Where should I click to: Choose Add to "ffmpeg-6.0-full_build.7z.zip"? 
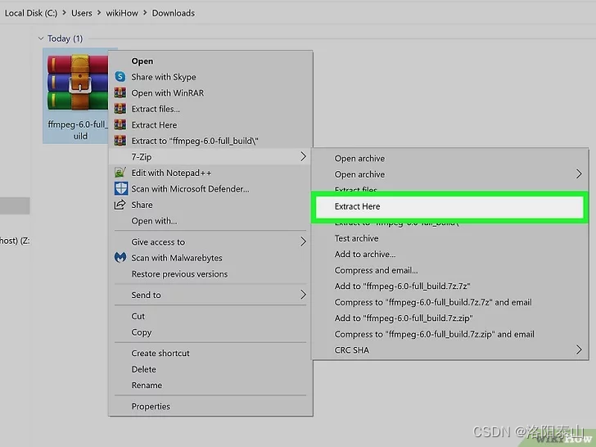[x=450, y=318]
